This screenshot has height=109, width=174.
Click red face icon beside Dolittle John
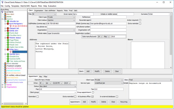(x=8, y=31)
